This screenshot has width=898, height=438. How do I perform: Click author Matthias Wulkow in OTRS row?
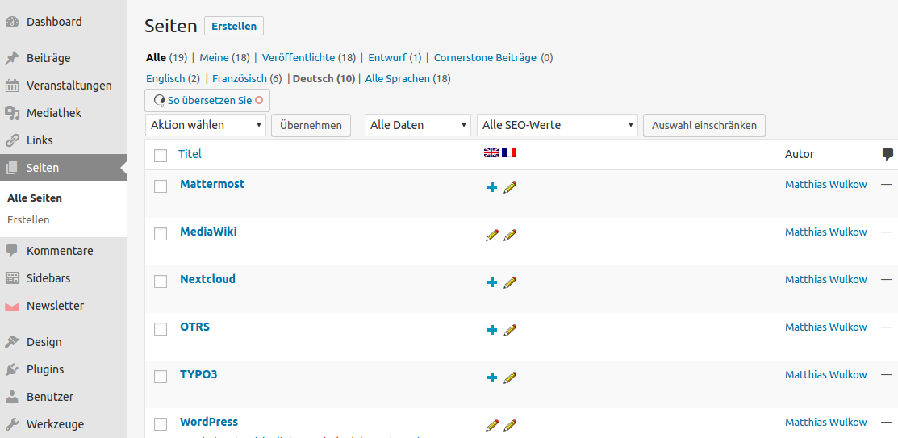coord(826,327)
